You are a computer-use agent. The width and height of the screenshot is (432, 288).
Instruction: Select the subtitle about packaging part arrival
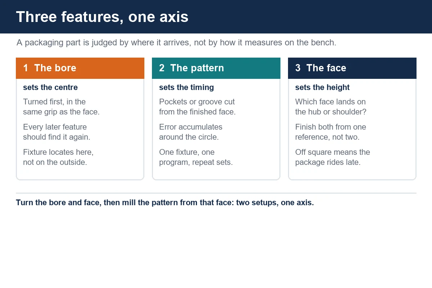(176, 42)
